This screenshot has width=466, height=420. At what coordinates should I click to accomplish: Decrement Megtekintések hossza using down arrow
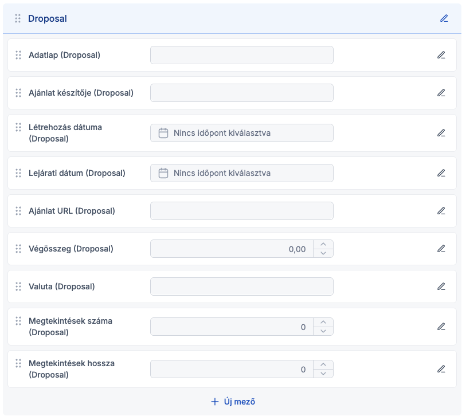point(323,374)
